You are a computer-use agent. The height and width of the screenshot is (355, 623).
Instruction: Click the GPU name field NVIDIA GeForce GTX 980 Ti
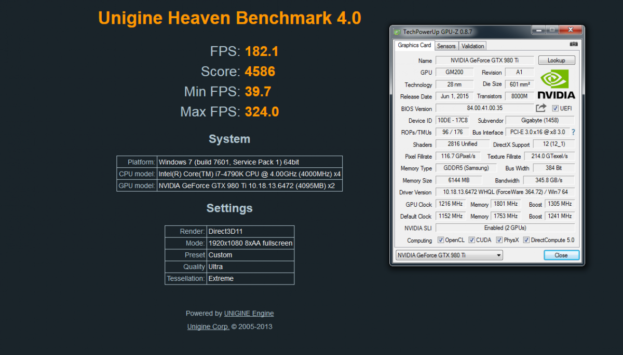(x=484, y=61)
